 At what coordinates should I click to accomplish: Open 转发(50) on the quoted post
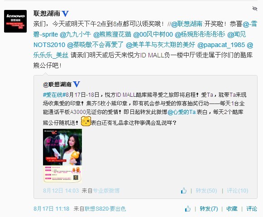tap(206, 191)
